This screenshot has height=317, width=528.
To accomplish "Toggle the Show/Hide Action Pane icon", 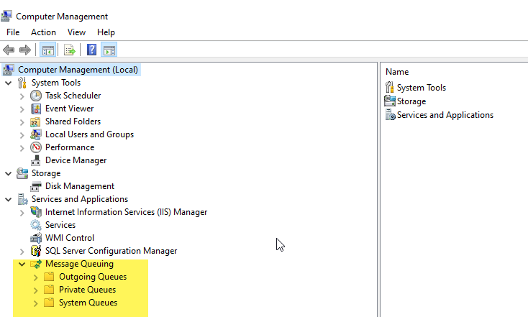I will coord(109,50).
